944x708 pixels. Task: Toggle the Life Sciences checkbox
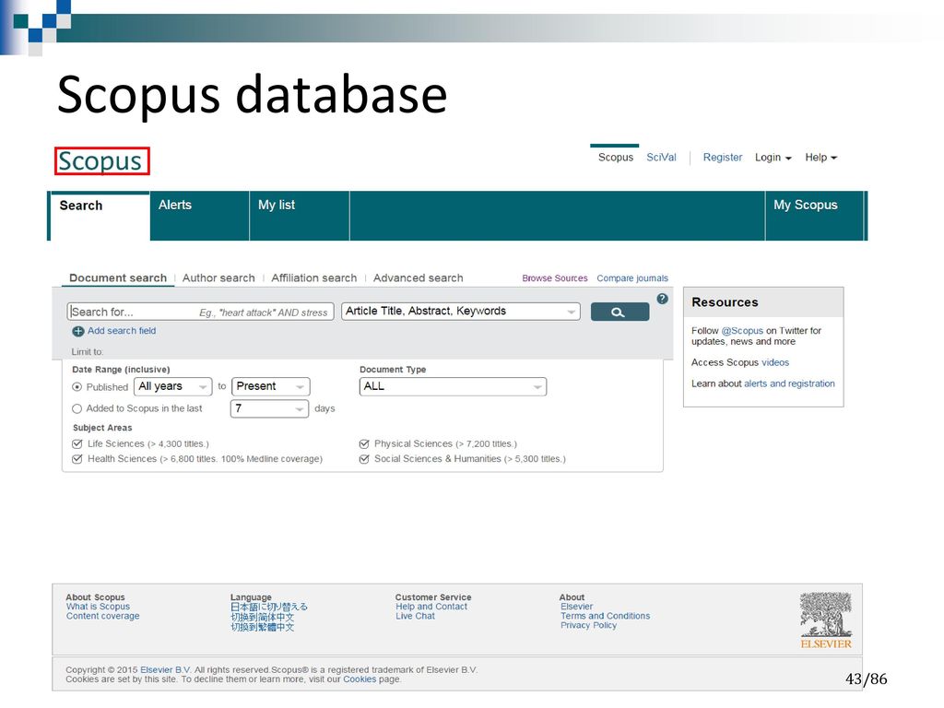[x=77, y=443]
